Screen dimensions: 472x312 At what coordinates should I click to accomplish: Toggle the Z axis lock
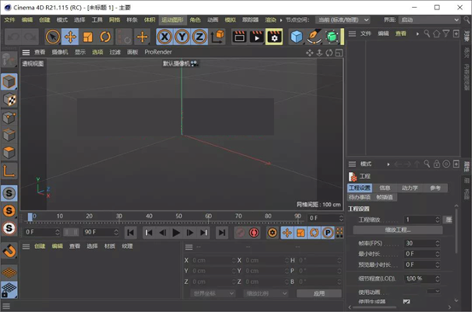pos(199,37)
